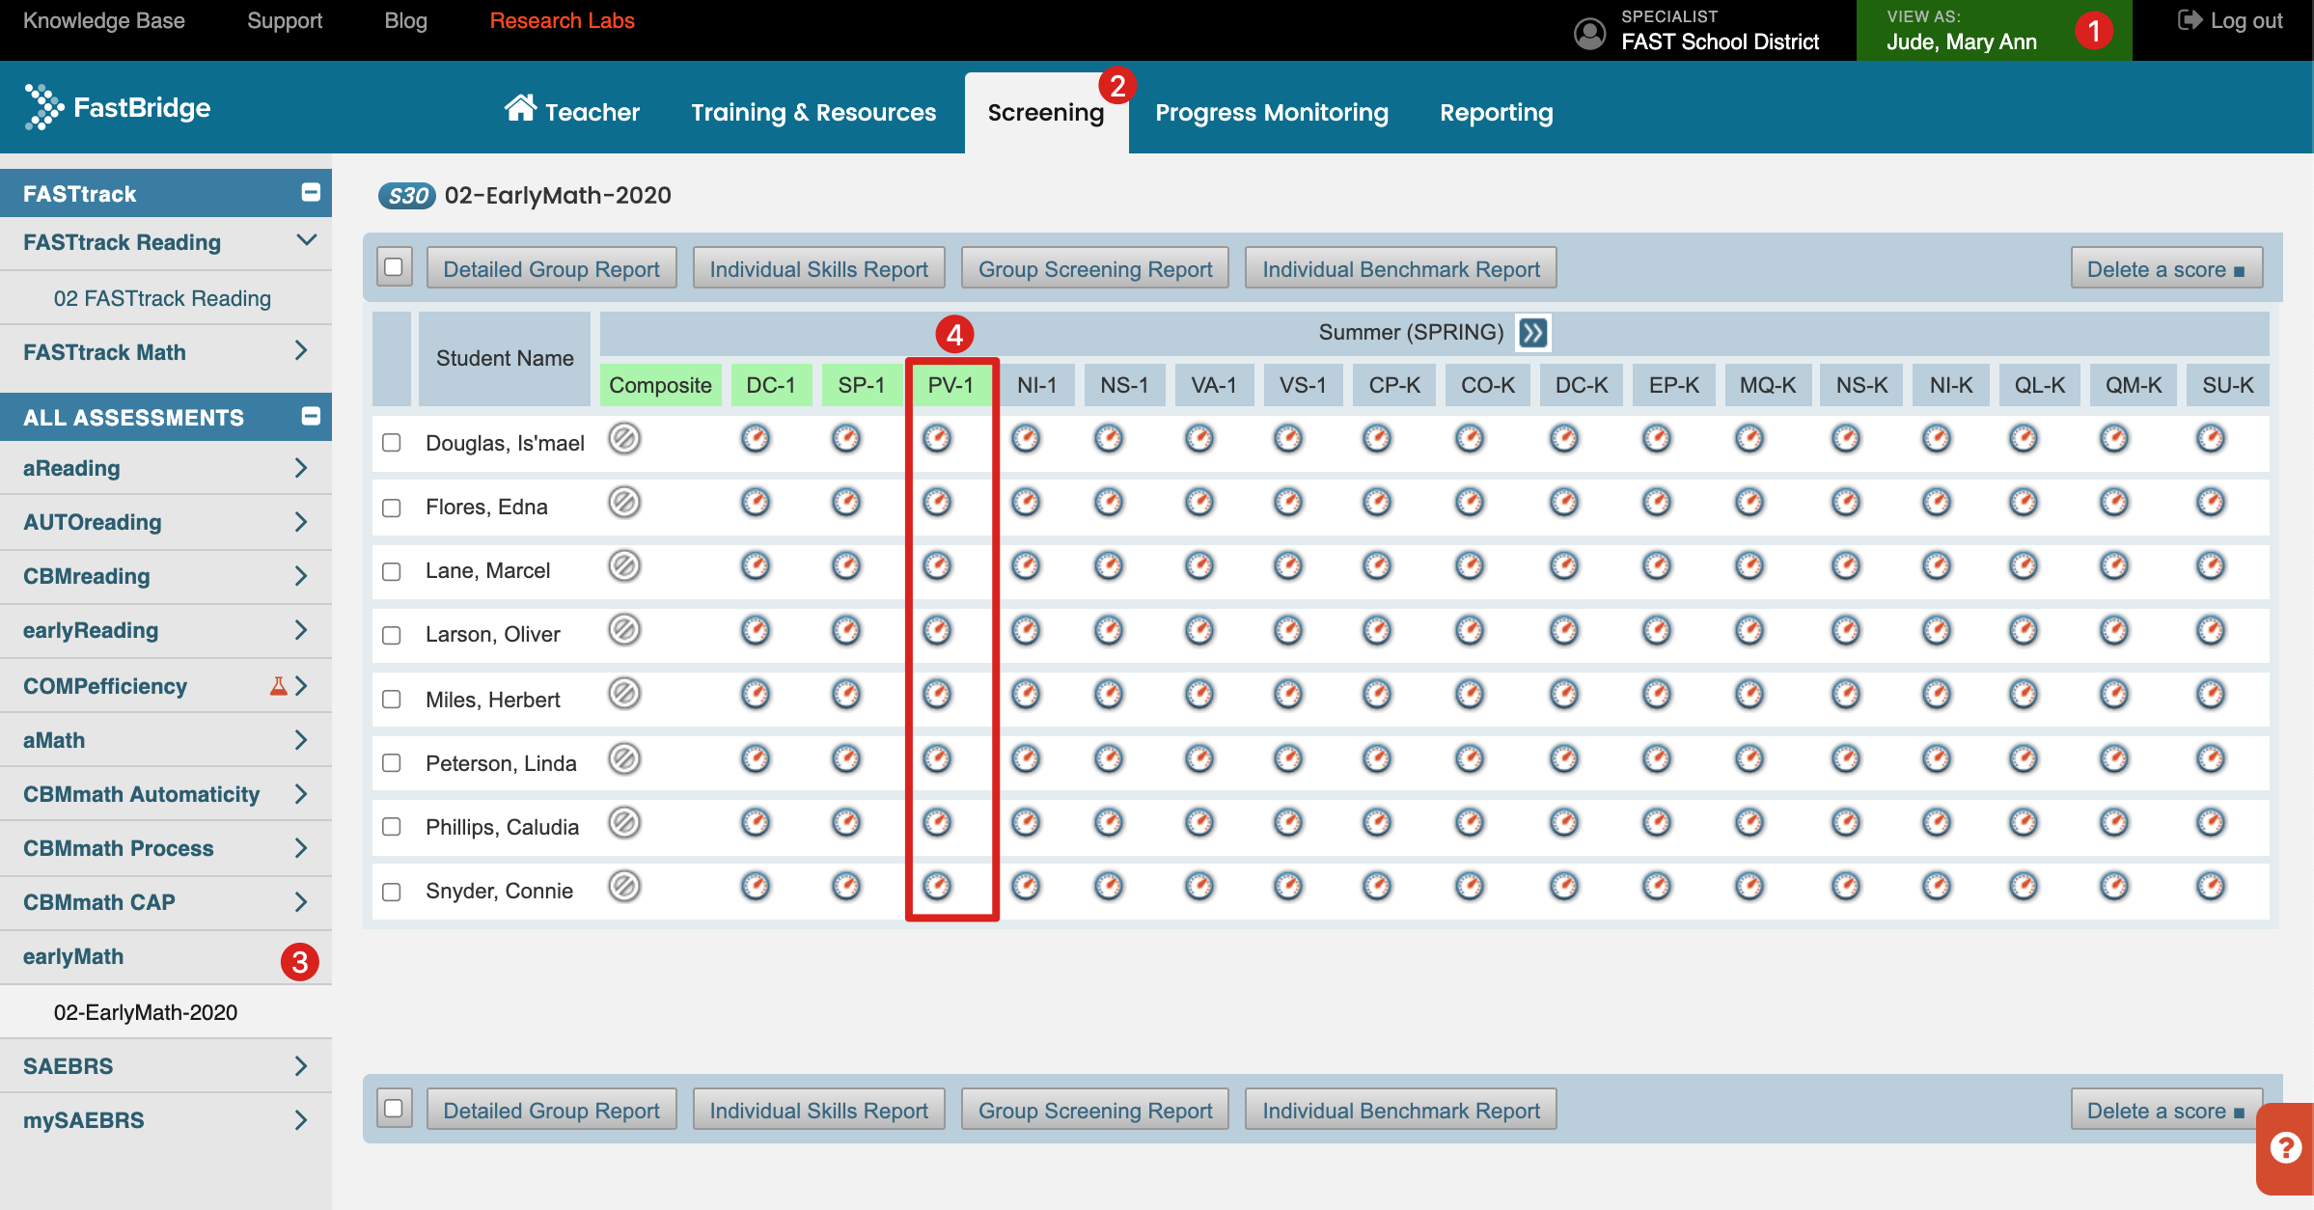Log out of FastBridge
Screen dimensions: 2314x1210
tap(2230, 20)
